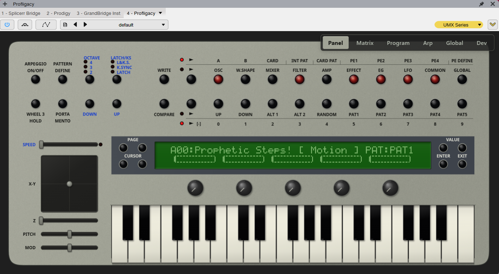The height and width of the screenshot is (274, 499).
Task: Click the Speed slider handle
Action: click(41, 144)
